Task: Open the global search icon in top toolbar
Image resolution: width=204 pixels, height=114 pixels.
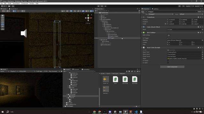Action: (x=183, y=6)
